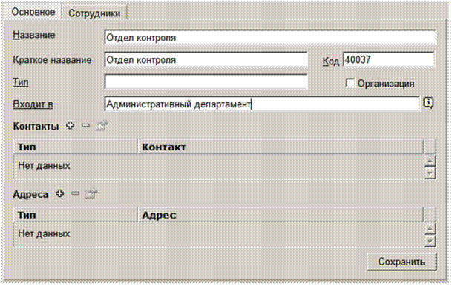Click the info icon beside Входит в field
The image size is (452, 286).
(428, 103)
